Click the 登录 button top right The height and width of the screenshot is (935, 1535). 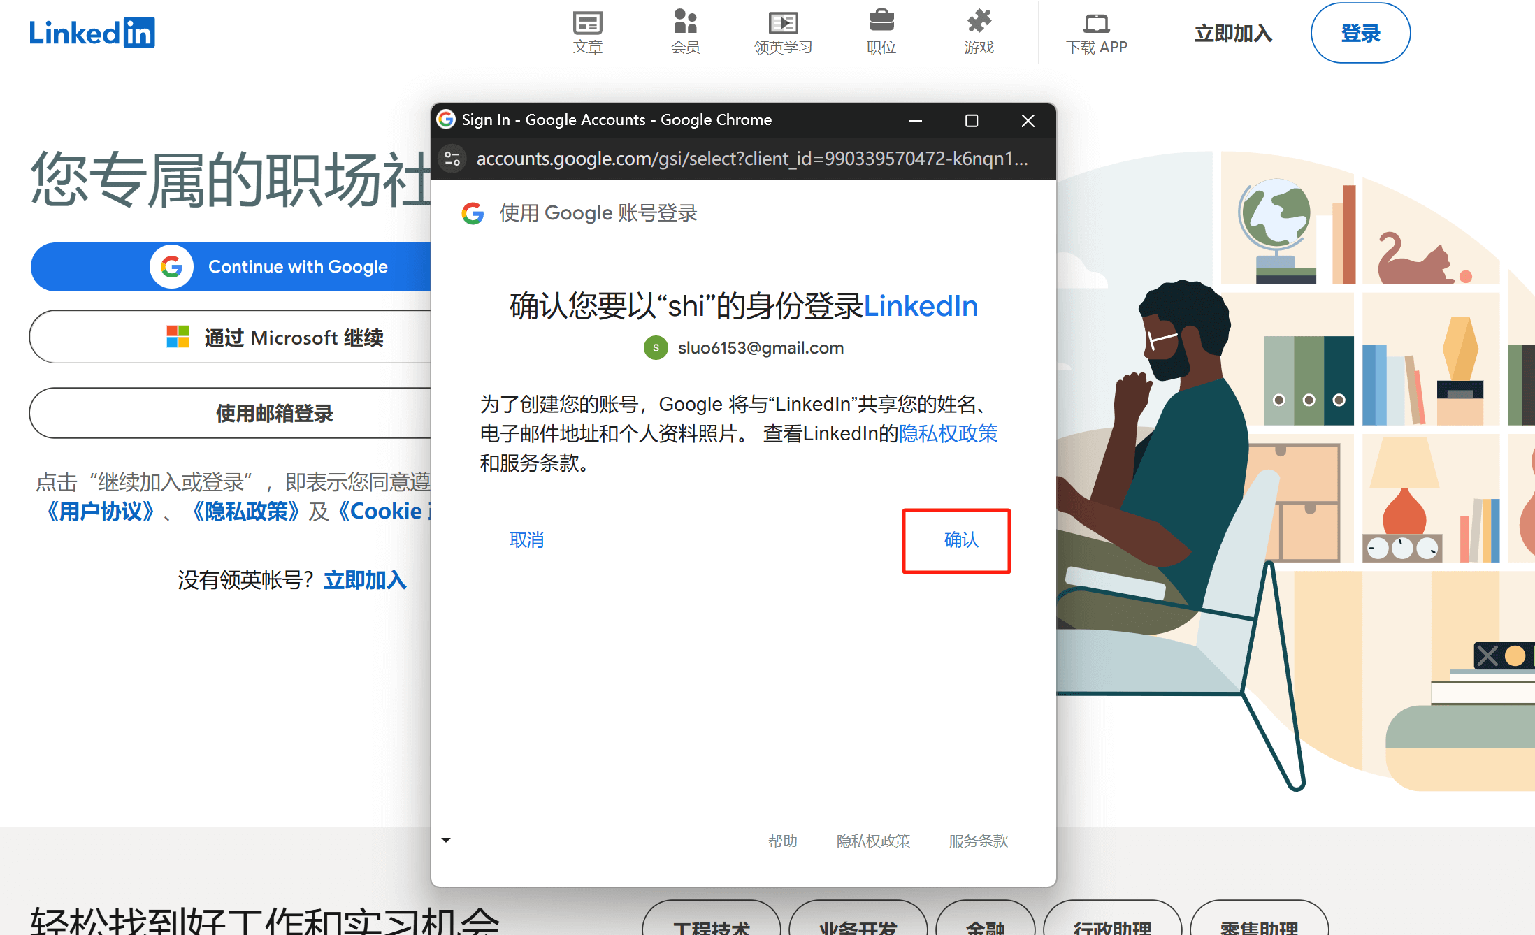1360,33
